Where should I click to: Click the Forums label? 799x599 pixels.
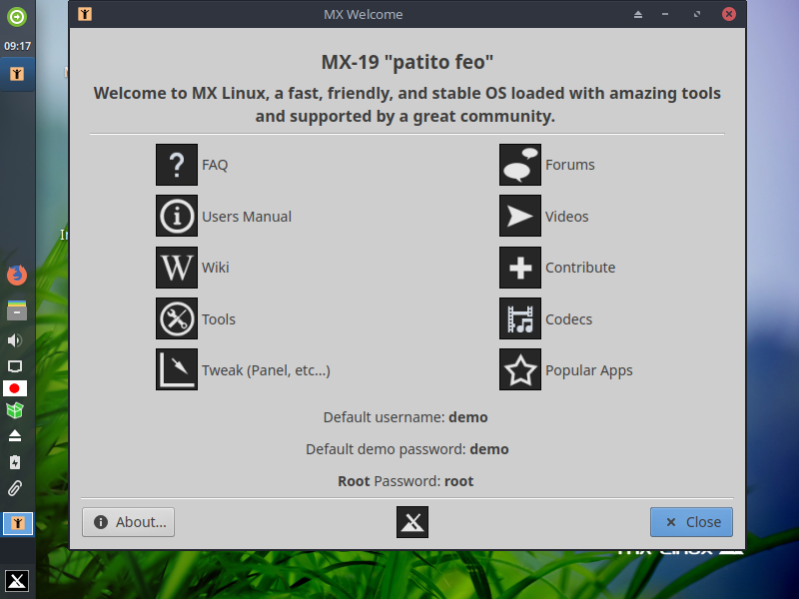[x=569, y=165]
